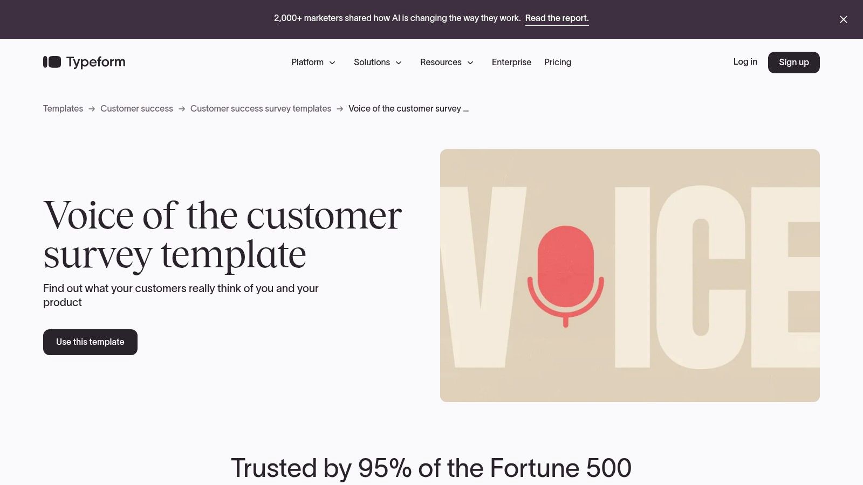
Task: Click the Trusted by 95% of Fortune 500 heading
Action: pyautogui.click(x=432, y=468)
